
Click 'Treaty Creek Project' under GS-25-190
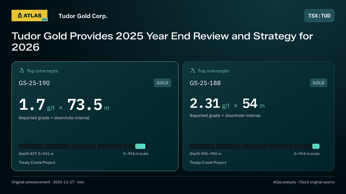click(37, 162)
